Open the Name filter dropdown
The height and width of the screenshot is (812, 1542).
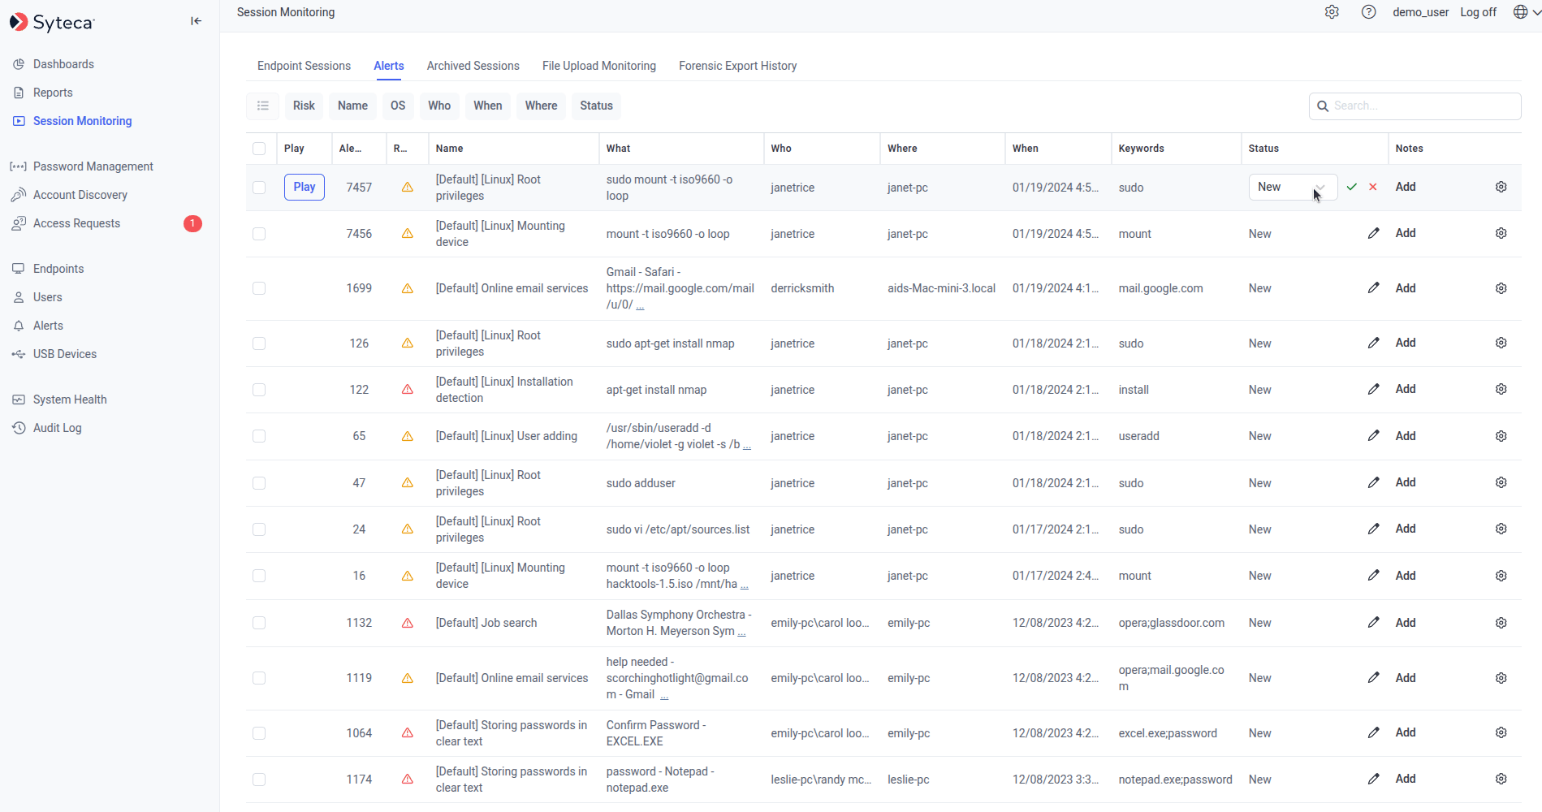point(352,106)
